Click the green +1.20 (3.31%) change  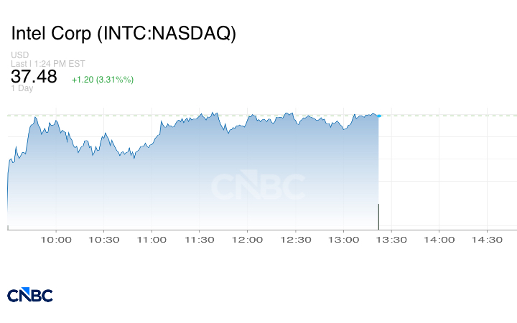tap(103, 79)
